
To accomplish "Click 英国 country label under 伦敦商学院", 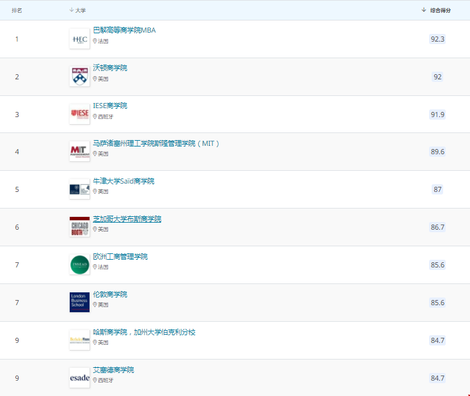I will 103,305.
